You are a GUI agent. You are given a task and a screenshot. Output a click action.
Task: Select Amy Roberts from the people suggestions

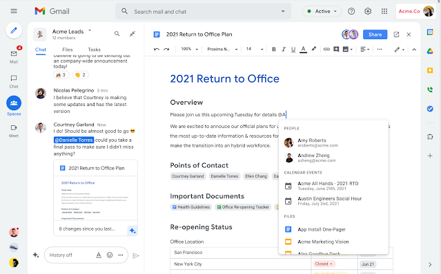(333, 143)
